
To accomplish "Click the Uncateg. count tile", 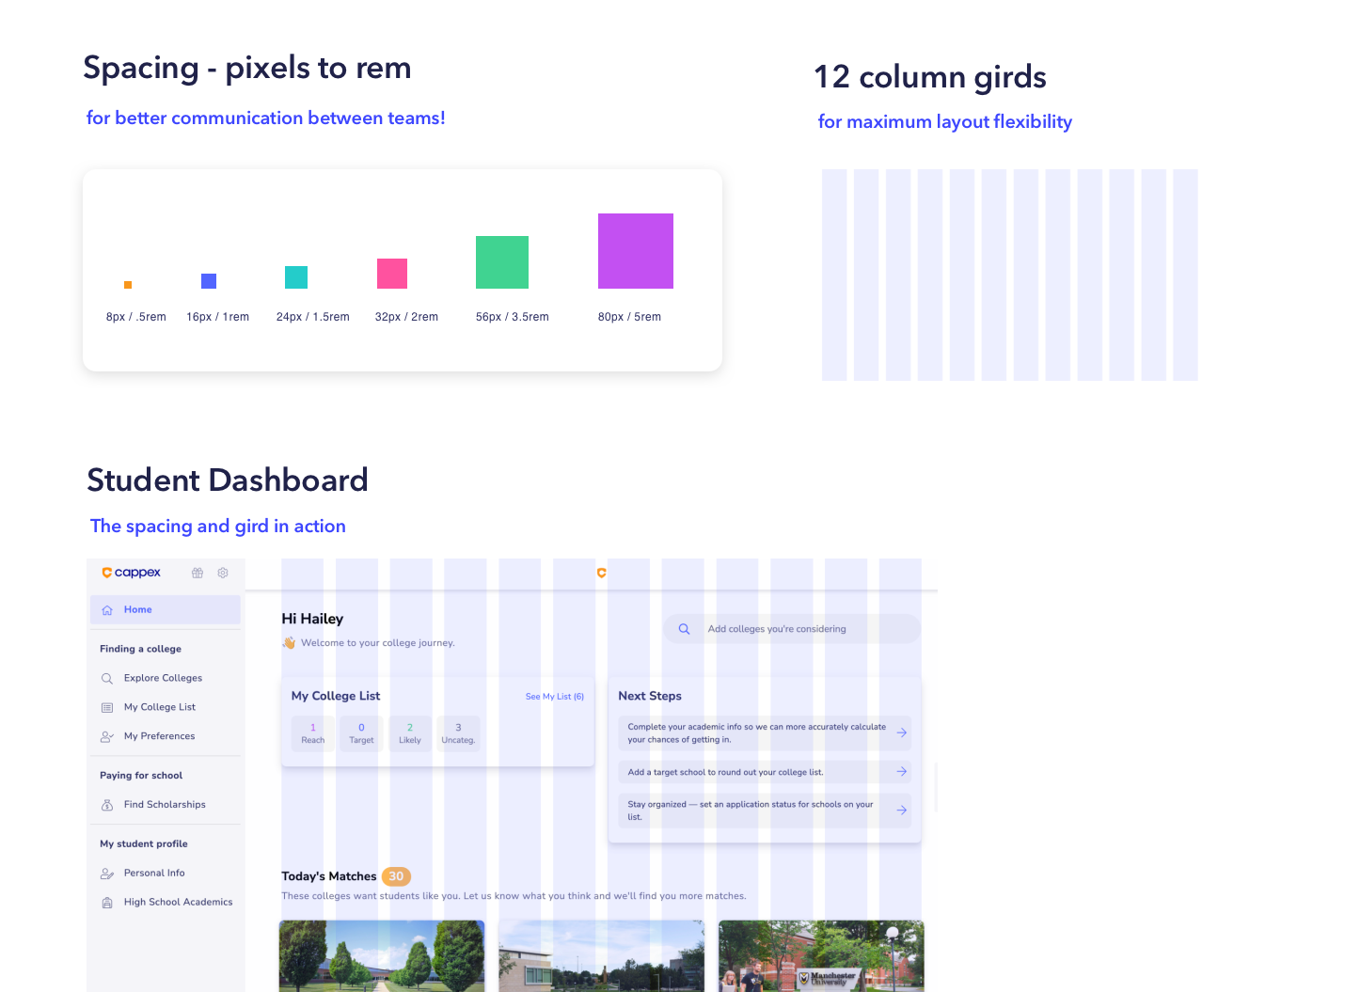I will click(x=458, y=733).
